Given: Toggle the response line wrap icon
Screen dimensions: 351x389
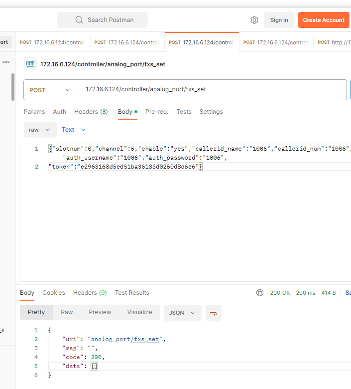Looking at the screenshot, I should (x=214, y=313).
